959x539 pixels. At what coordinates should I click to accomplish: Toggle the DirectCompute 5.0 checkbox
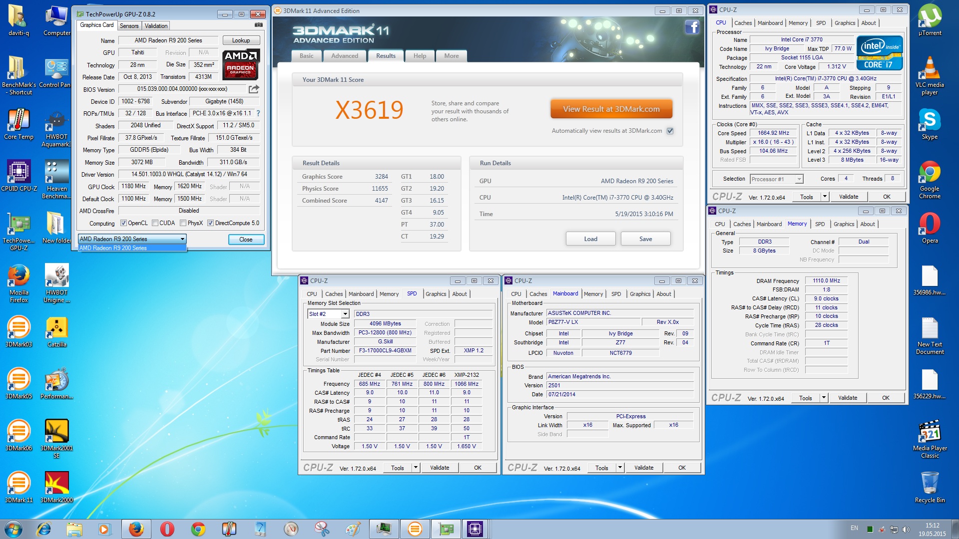coord(210,223)
